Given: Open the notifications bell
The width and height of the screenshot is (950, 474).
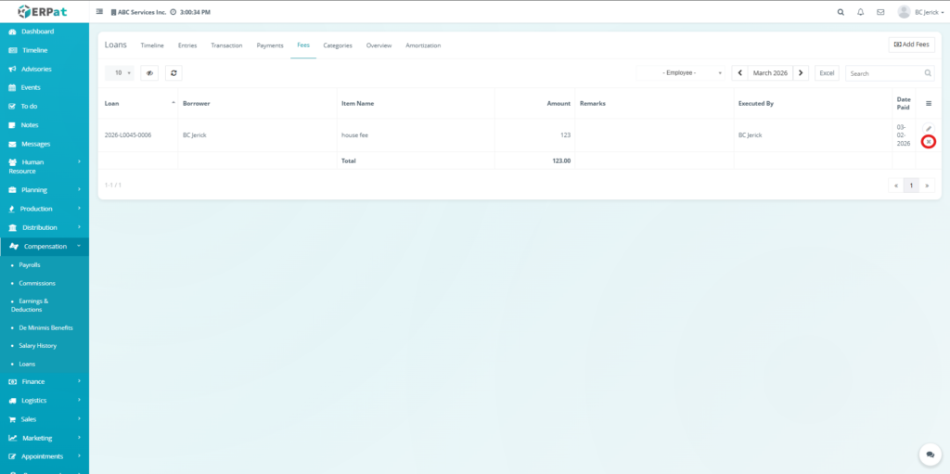Looking at the screenshot, I should pyautogui.click(x=861, y=12).
